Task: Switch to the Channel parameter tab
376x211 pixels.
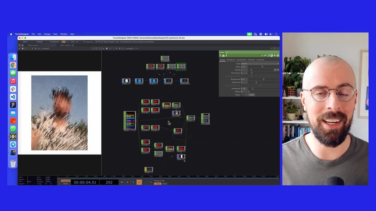Action: point(251,60)
